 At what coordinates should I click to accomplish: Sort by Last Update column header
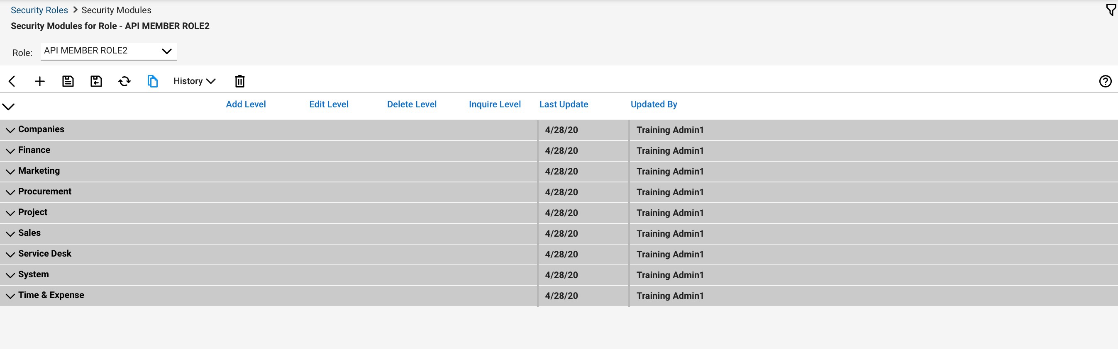tap(564, 104)
